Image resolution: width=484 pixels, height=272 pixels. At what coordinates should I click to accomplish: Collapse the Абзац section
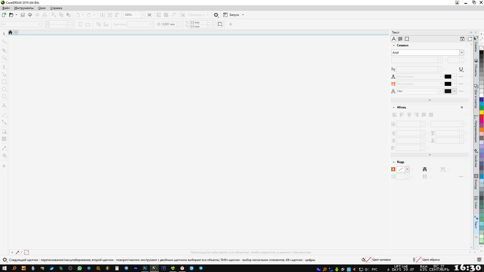[x=394, y=107]
